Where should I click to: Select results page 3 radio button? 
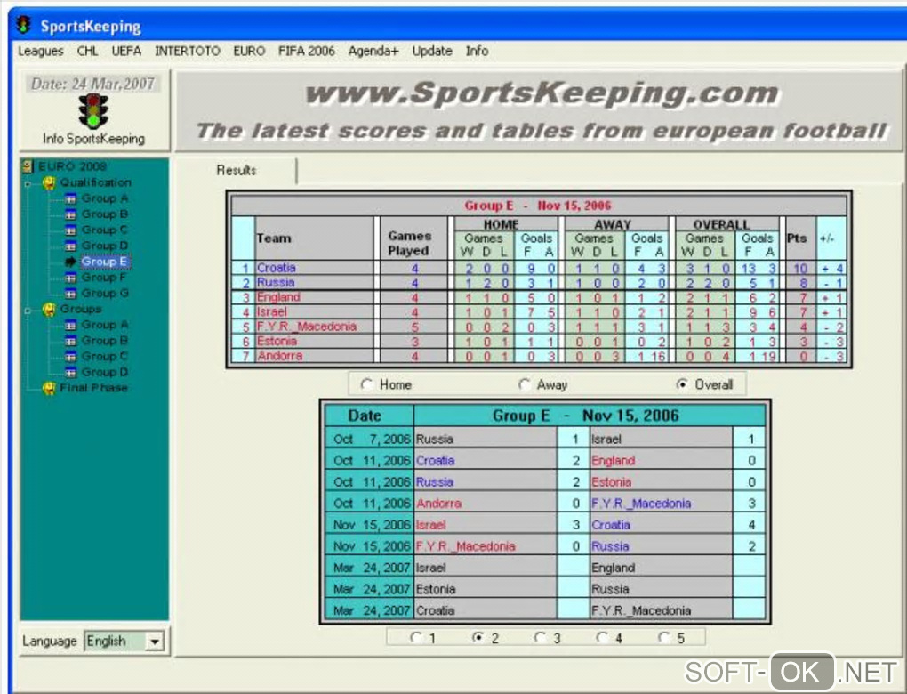[541, 637]
